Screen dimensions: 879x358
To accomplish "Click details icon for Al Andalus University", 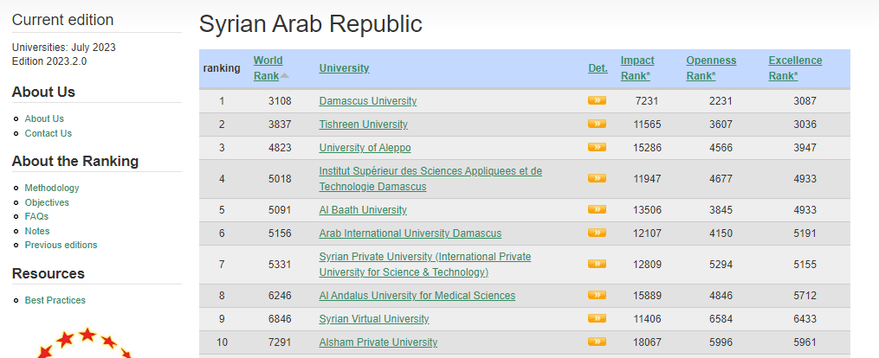I will [x=597, y=295].
